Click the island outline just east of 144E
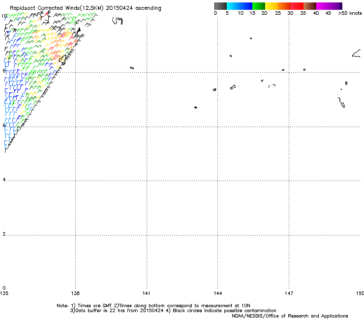The height and width of the screenshot is (319, 364). pyautogui.click(x=233, y=87)
